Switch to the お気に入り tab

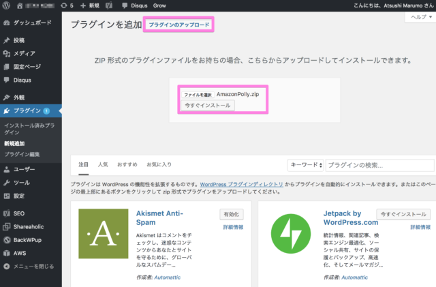159,164
